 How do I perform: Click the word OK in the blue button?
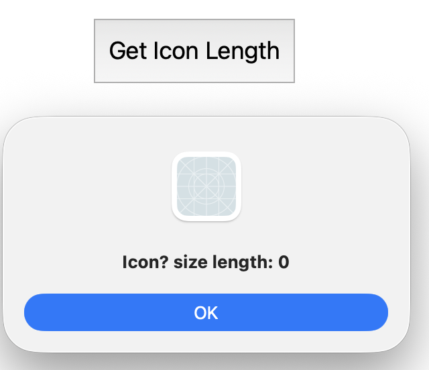click(206, 313)
